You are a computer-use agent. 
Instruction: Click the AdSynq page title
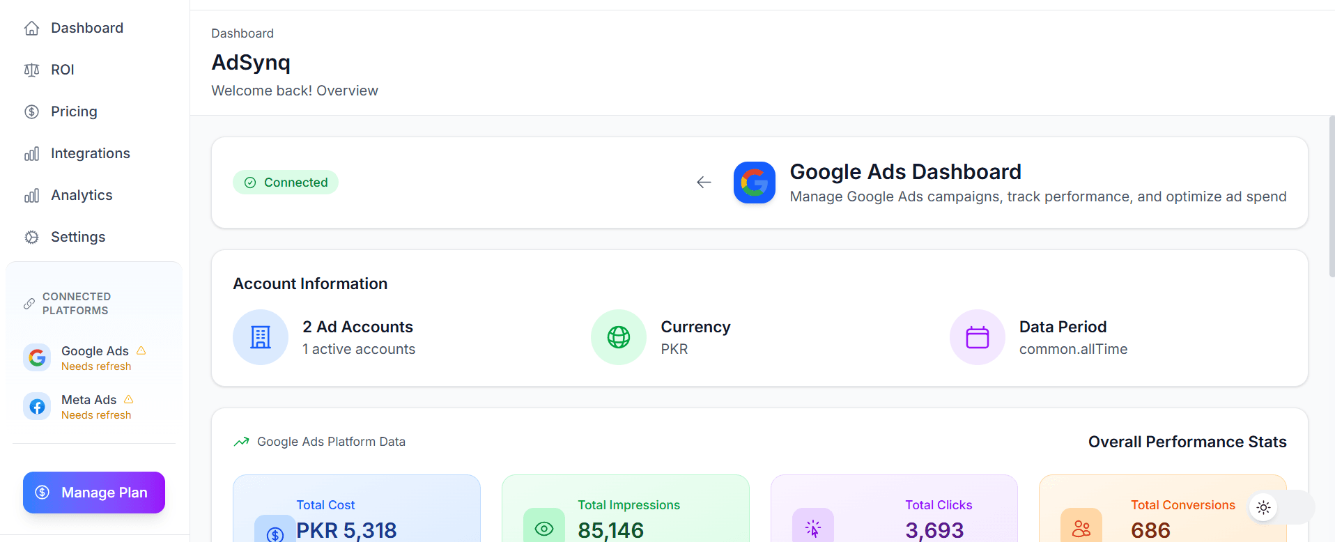(251, 62)
